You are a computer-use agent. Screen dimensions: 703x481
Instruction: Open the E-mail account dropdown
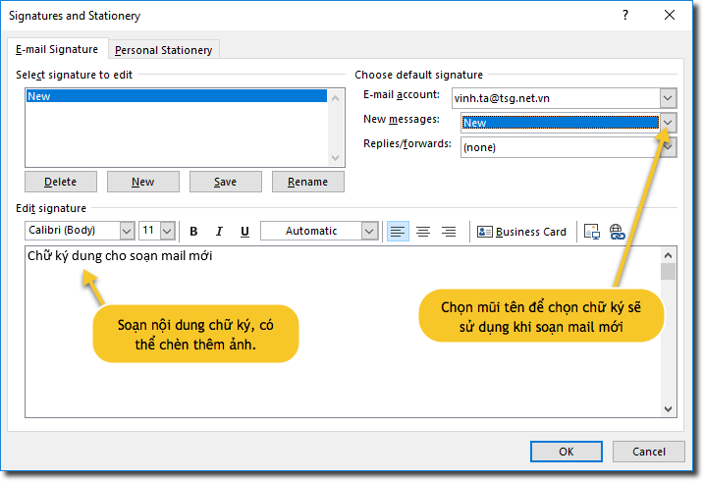click(668, 98)
